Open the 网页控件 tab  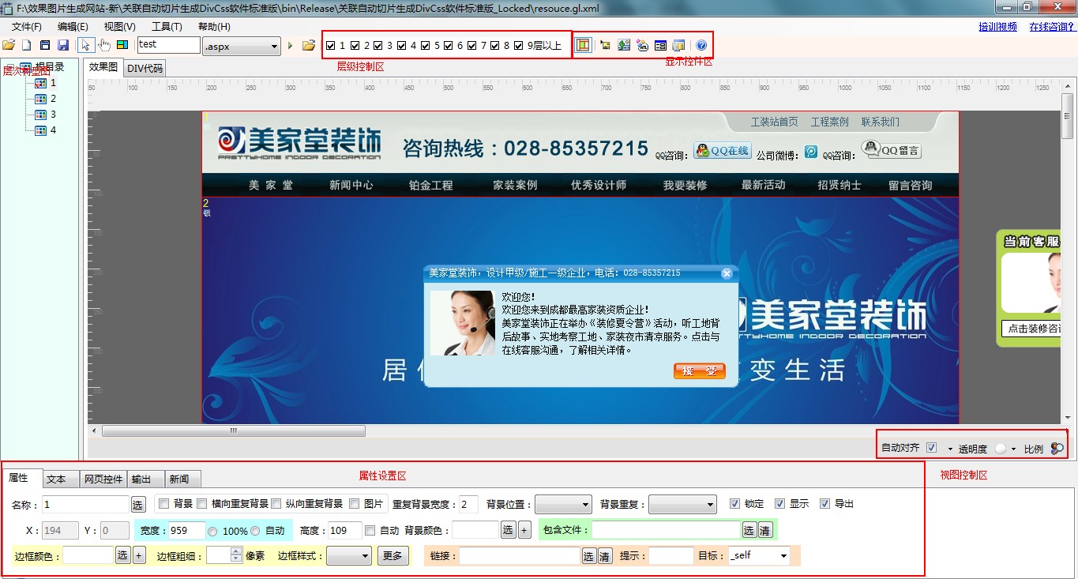(x=104, y=479)
